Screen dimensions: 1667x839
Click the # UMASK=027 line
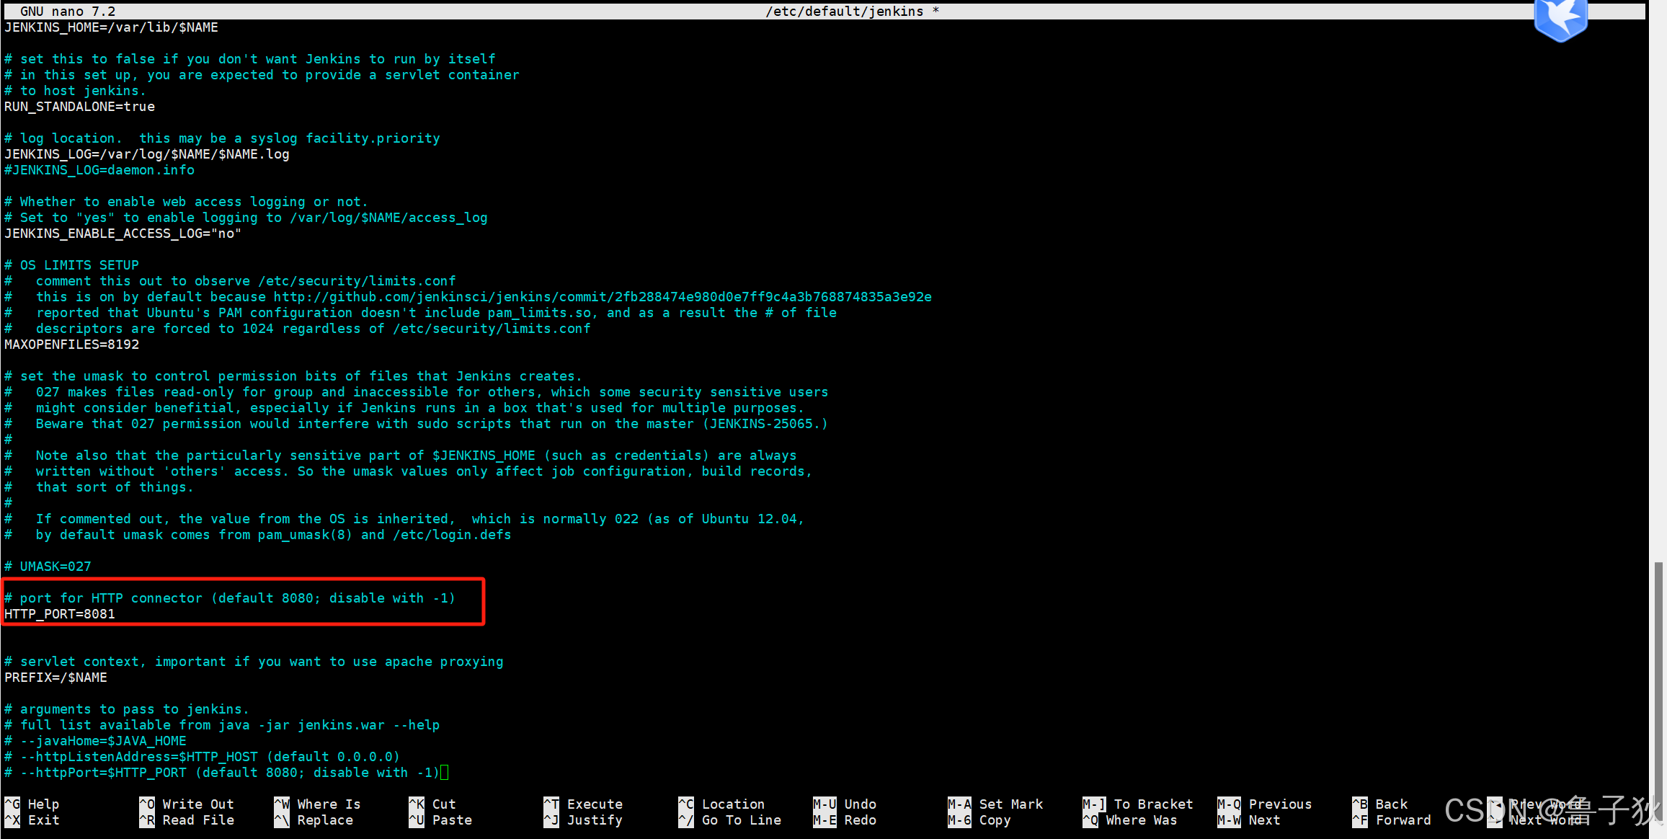coord(48,566)
